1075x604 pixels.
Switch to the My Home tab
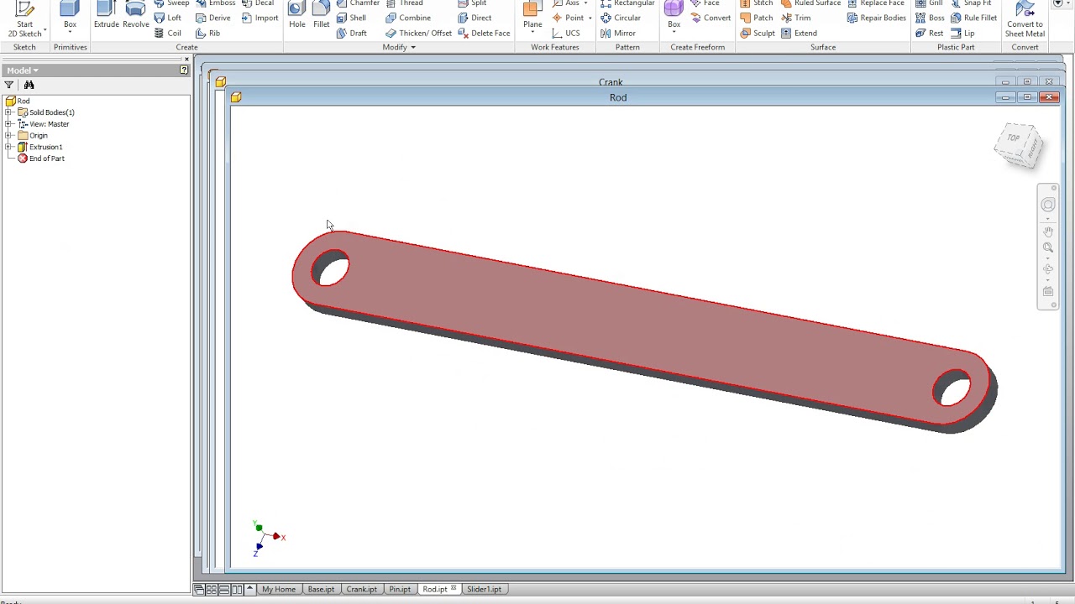coord(279,589)
